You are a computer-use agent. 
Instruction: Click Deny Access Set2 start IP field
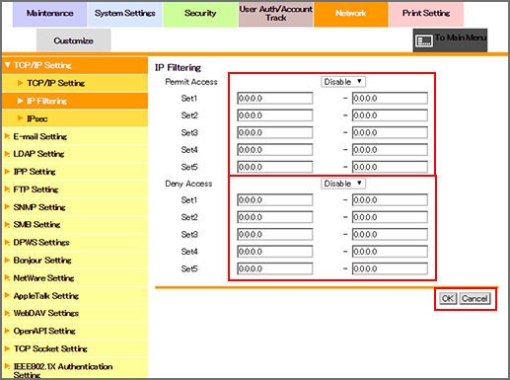(275, 217)
